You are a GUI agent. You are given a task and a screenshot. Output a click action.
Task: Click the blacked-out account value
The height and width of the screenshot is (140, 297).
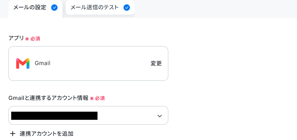(54, 116)
